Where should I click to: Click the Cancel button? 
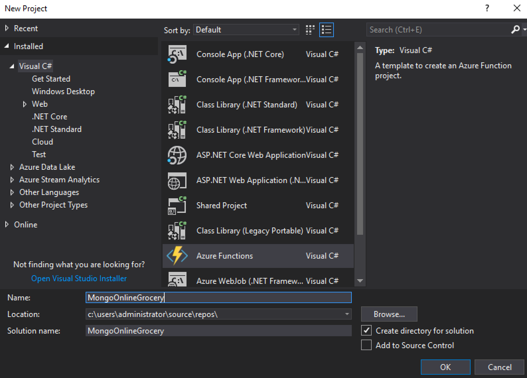pyautogui.click(x=499, y=367)
